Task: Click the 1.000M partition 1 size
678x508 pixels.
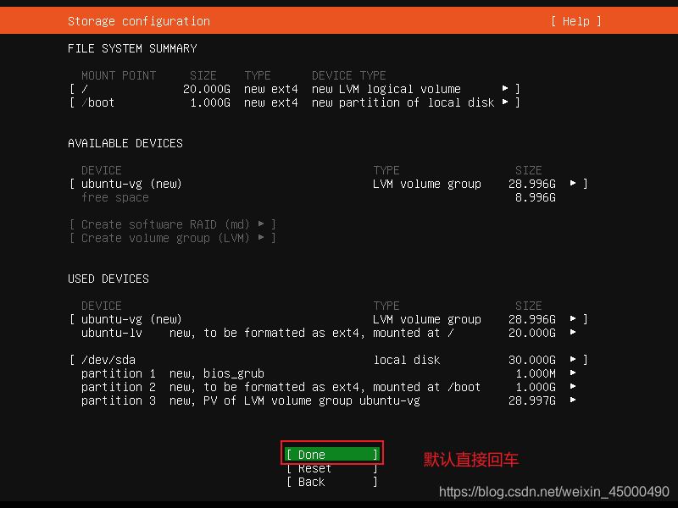Action: coord(536,373)
